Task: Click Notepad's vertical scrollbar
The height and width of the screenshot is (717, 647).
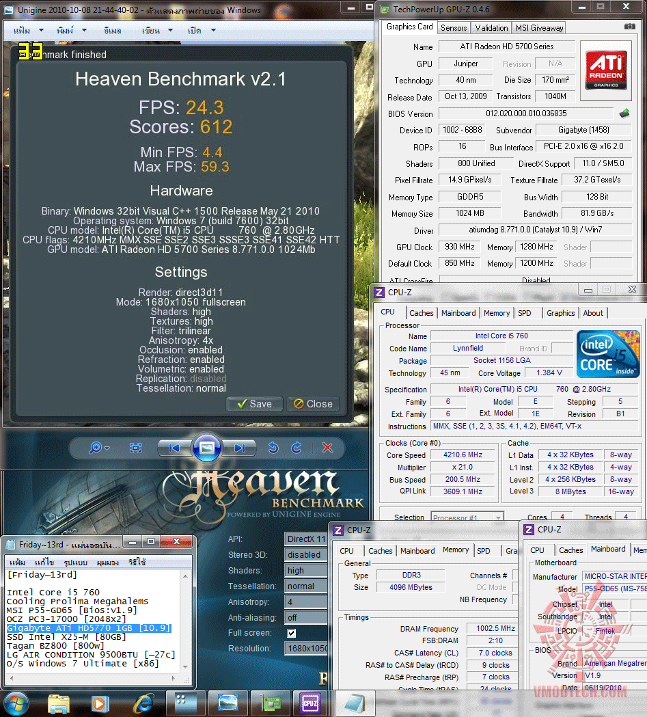Action: [185, 621]
